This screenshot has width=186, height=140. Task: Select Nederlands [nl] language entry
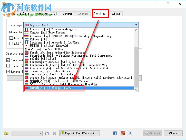pos(79,56)
